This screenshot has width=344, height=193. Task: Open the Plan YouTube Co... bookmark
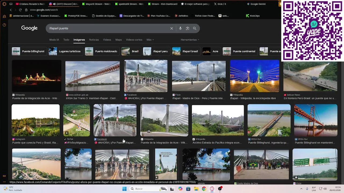point(159,16)
